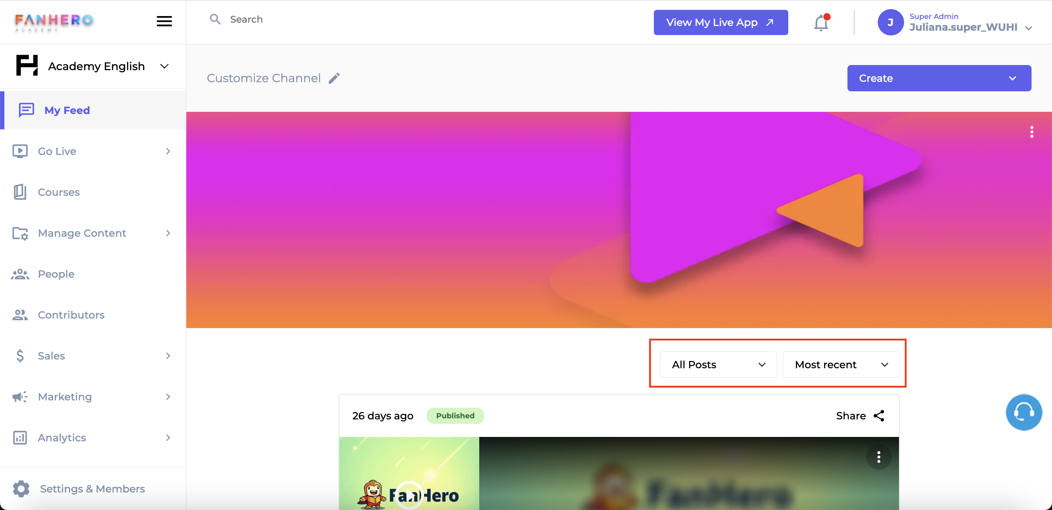Toggle the hamburger sidebar menu

[x=164, y=21]
